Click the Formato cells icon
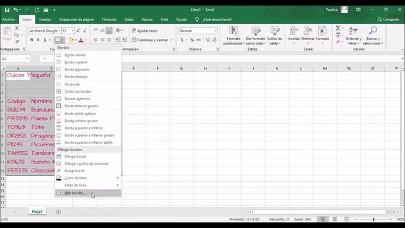The width and height of the screenshot is (405, 228). pos(322,30)
